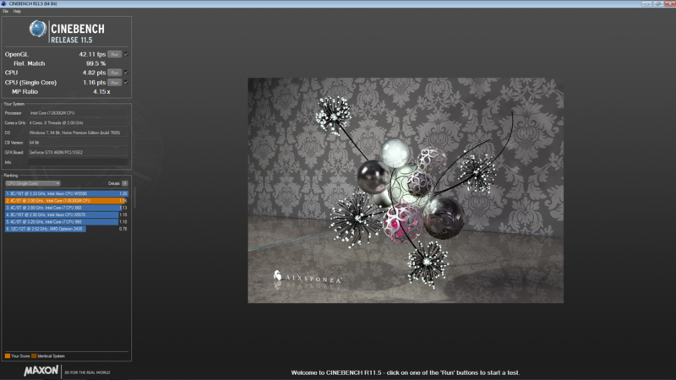Screen dimensions: 676x380
Task: Click the OpenGL 42.11 fps score
Action: [x=92, y=54]
